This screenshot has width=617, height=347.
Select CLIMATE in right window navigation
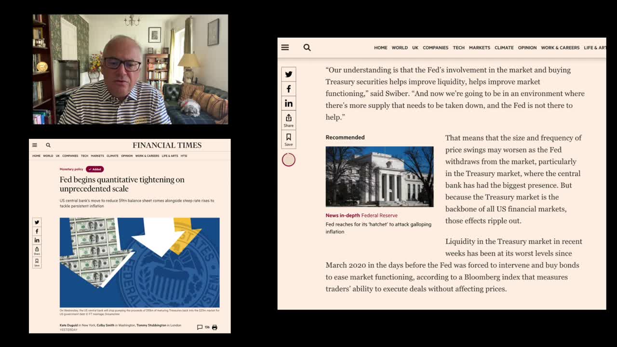[504, 48]
